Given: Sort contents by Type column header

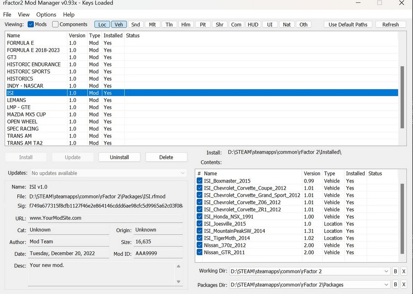Looking at the screenshot, I should 333,173.
